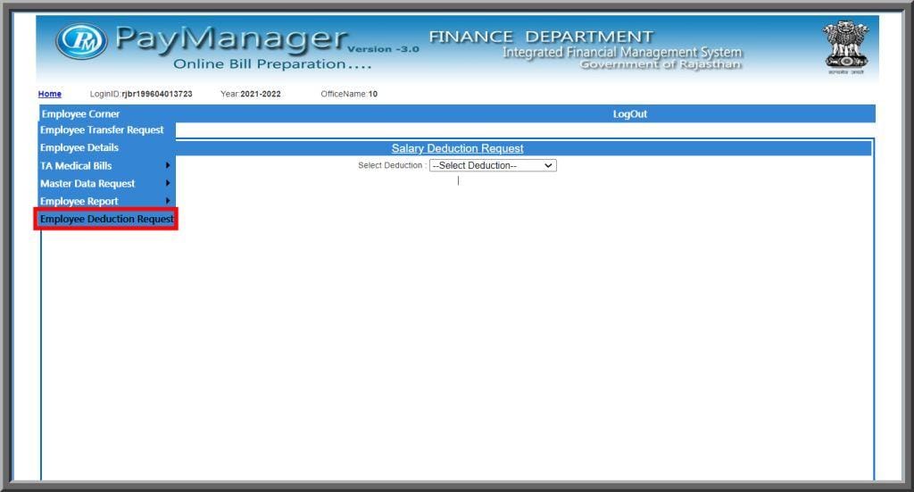Click the 'Government of Rajasthan' text
Image resolution: width=914 pixels, height=492 pixels.
[x=661, y=64]
